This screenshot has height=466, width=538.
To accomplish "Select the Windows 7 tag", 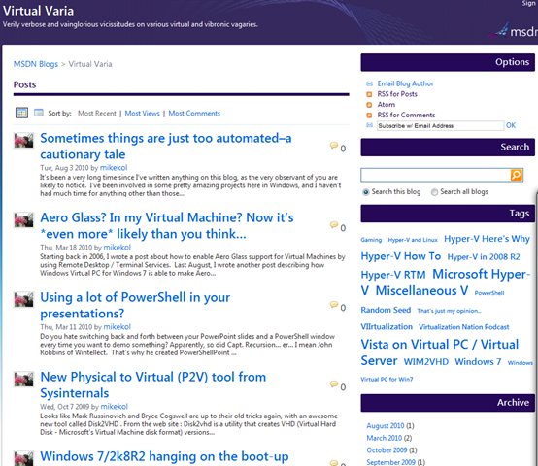I will [x=478, y=362].
